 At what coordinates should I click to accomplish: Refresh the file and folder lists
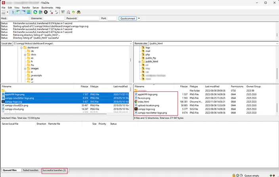point(35,12)
